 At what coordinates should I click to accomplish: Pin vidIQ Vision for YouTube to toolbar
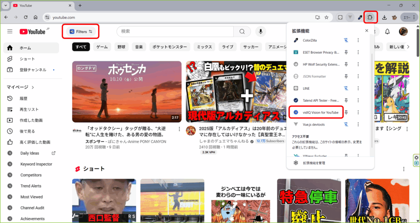346,112
